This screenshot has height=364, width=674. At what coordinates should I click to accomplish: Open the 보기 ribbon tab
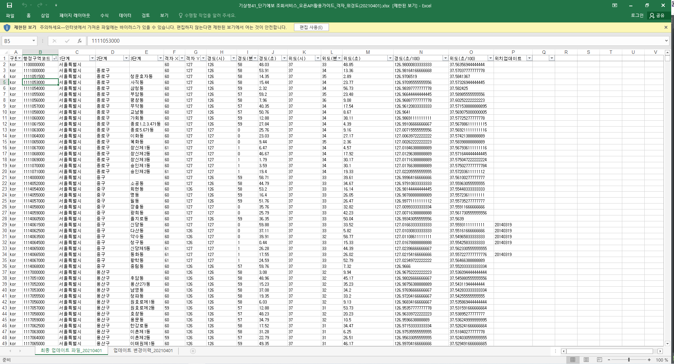pyautogui.click(x=164, y=15)
